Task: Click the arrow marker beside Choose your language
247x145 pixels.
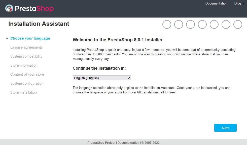Action: coord(7,38)
